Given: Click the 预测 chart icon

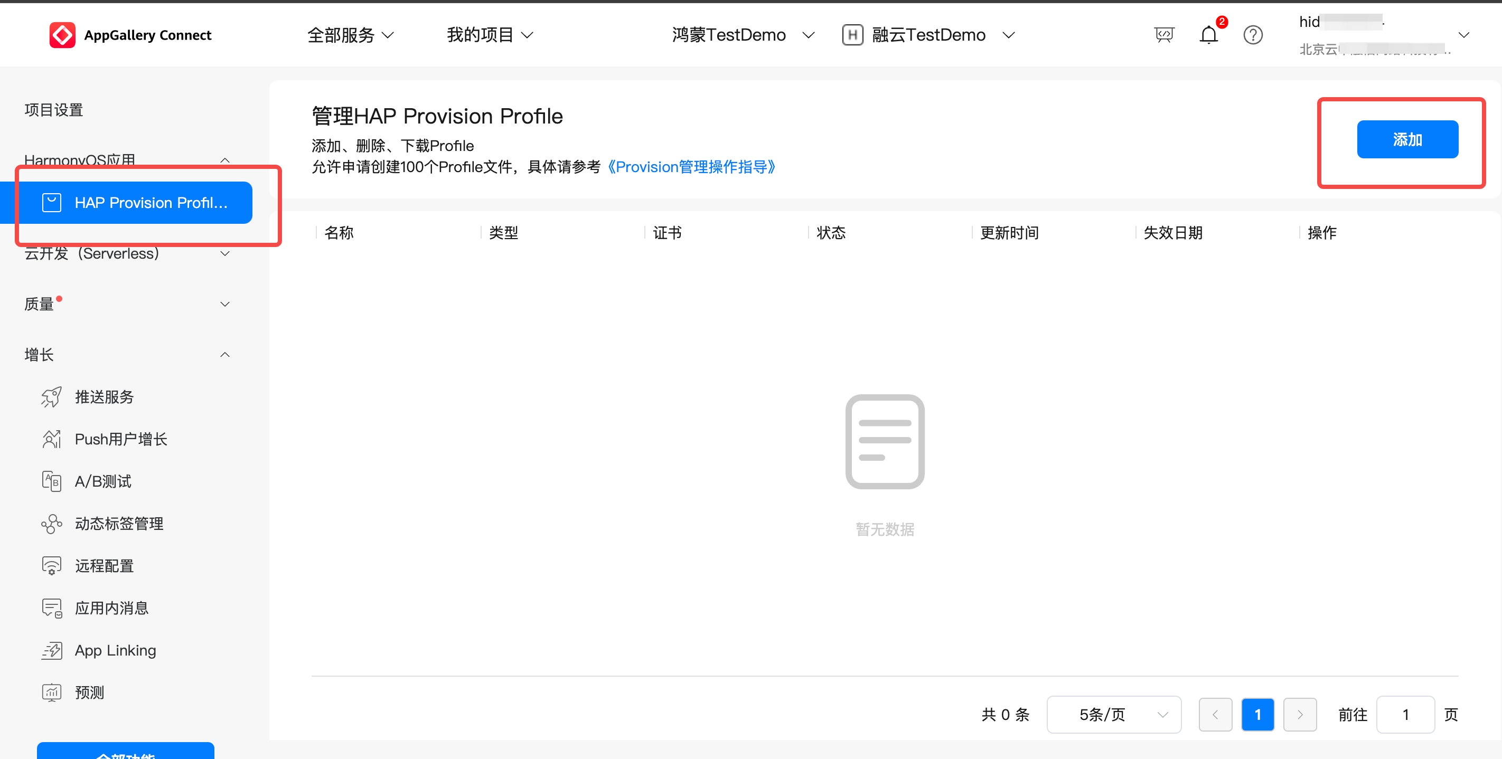Looking at the screenshot, I should [x=51, y=692].
